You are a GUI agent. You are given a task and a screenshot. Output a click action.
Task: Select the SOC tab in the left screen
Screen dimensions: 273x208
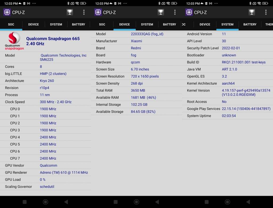point(11,24)
